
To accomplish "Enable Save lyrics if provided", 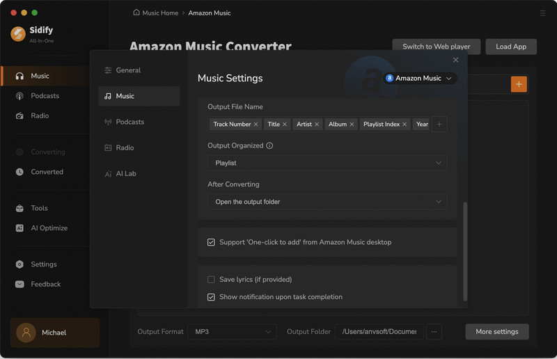I will click(x=211, y=280).
